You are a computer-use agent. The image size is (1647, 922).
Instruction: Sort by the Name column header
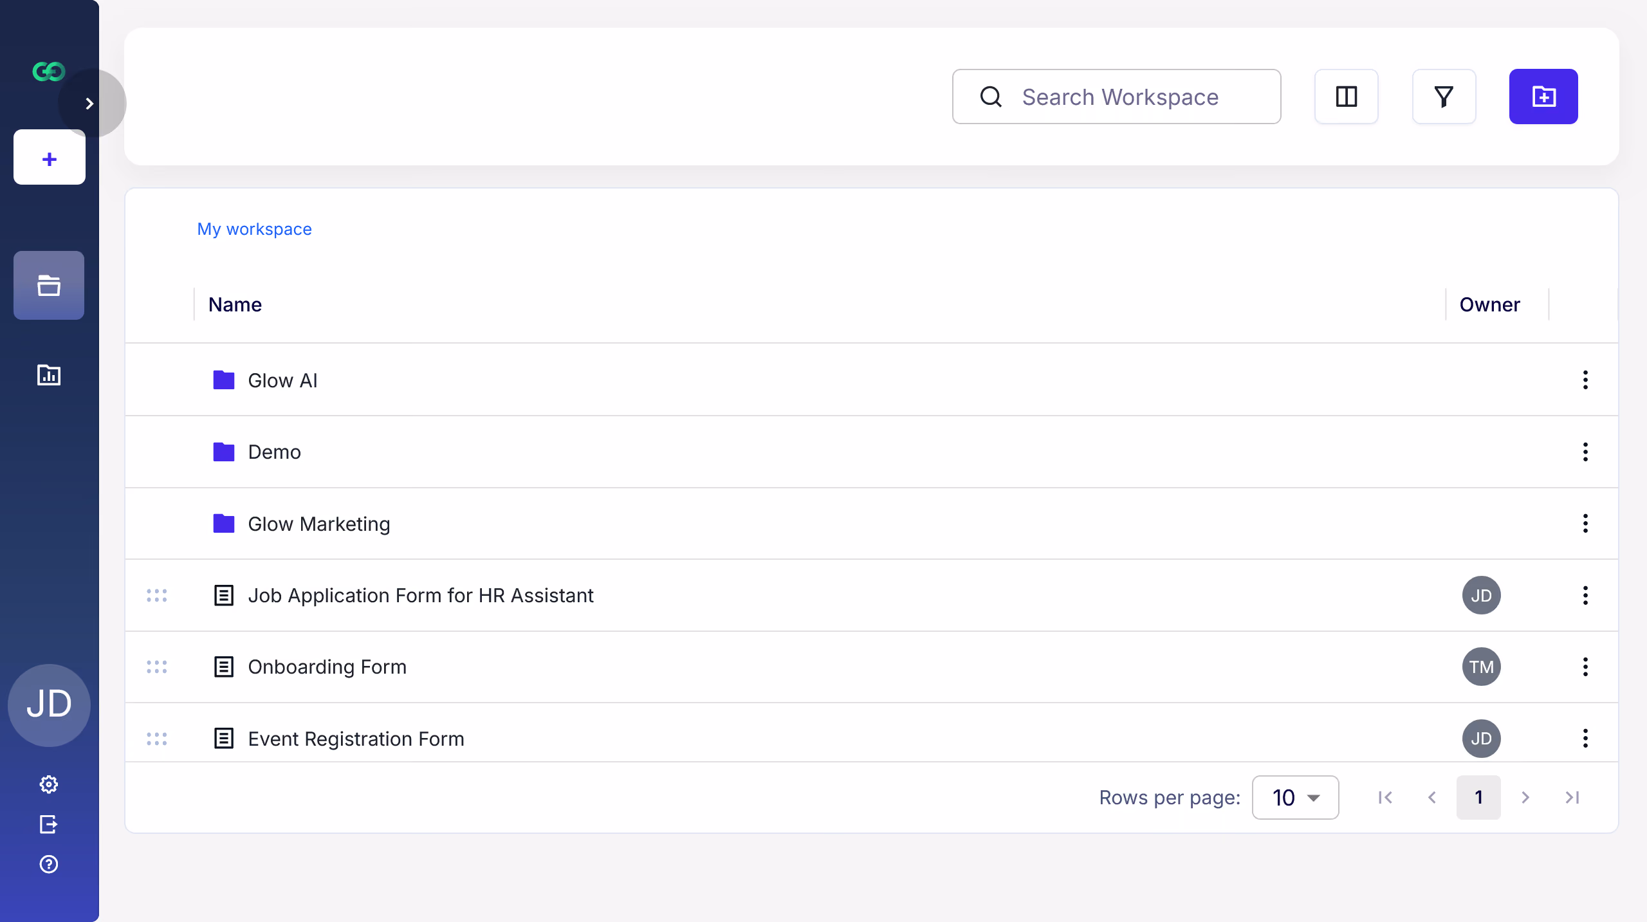click(235, 304)
